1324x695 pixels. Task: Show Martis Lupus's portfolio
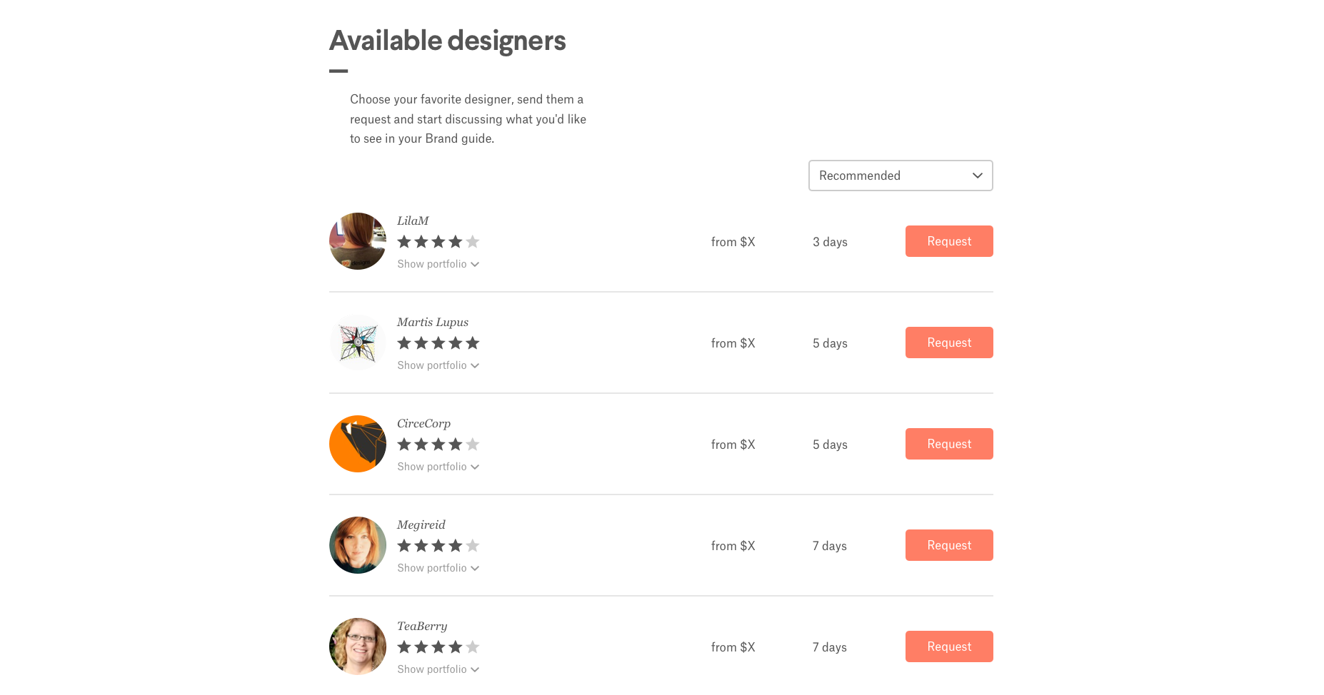coord(438,365)
